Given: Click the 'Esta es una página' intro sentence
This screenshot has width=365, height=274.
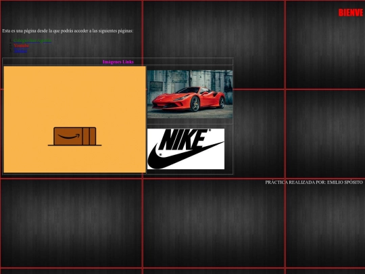Looking at the screenshot, I should [x=68, y=31].
